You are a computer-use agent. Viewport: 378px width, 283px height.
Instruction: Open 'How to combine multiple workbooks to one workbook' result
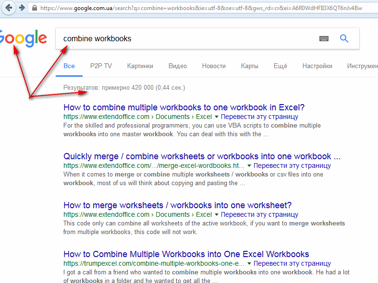184,107
